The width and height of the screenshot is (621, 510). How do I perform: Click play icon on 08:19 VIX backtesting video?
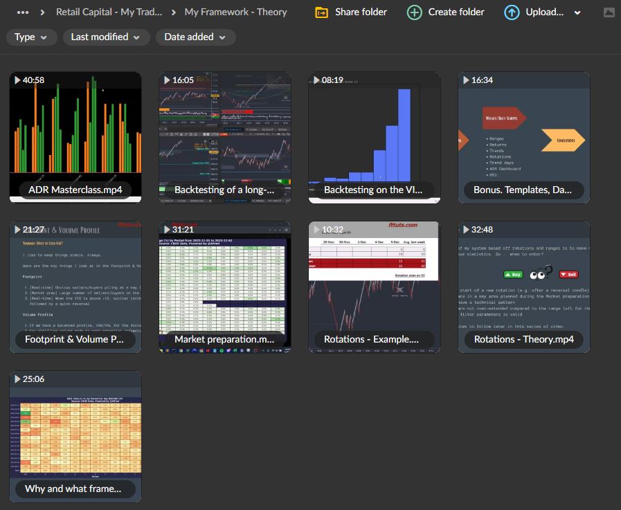tap(316, 80)
